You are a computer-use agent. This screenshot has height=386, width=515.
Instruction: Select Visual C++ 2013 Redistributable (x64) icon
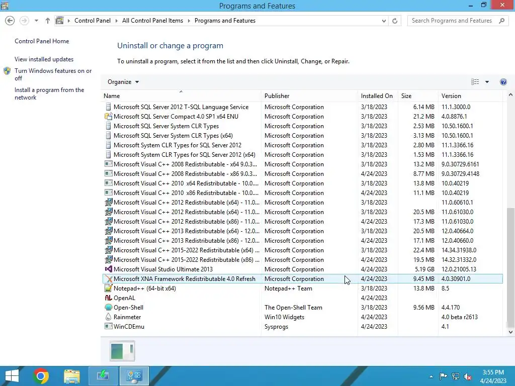coord(109,231)
